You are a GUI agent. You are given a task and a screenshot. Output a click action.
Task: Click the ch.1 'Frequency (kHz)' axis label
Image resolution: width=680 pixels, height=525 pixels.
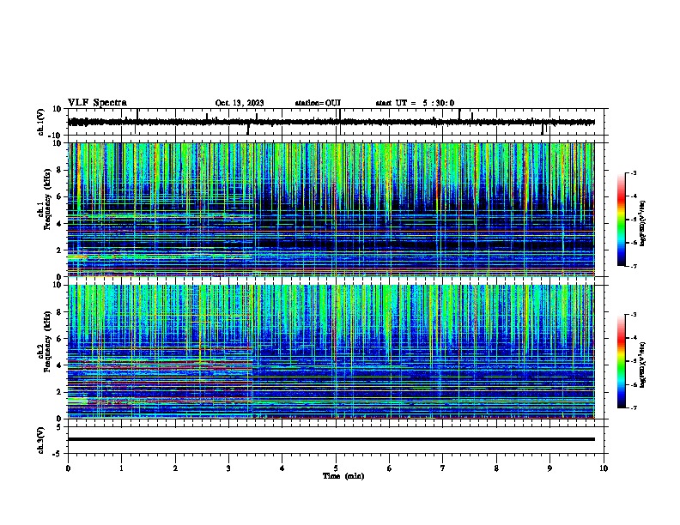tap(47, 200)
